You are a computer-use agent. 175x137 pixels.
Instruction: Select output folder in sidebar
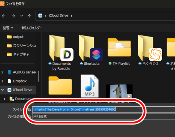(x=15, y=37)
